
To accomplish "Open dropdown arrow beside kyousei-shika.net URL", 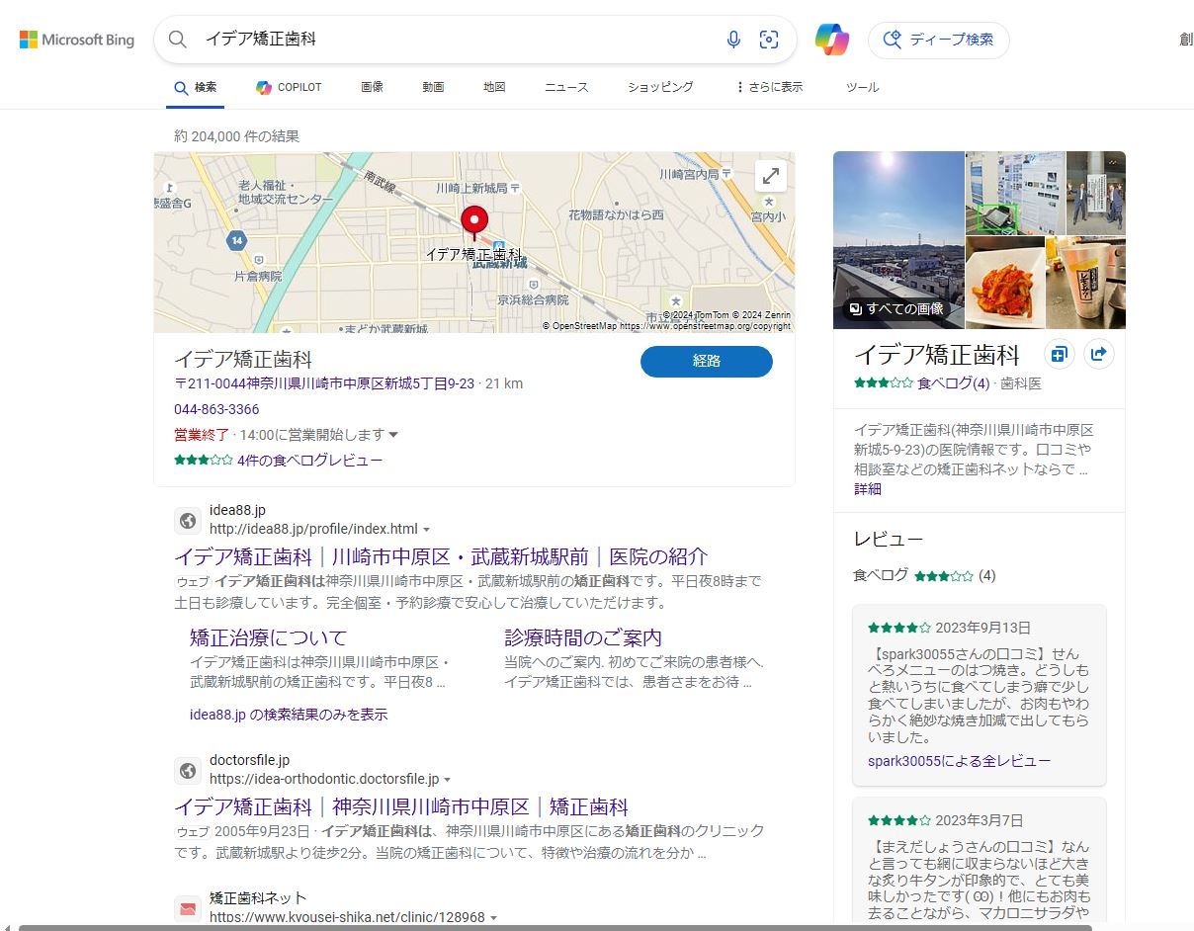I will pyautogui.click(x=493, y=918).
